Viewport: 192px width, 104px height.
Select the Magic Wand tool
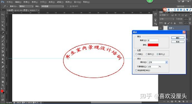point(3,26)
